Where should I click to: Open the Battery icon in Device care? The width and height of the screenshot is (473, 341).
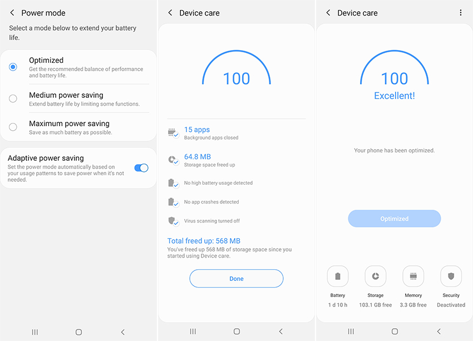pyautogui.click(x=338, y=276)
